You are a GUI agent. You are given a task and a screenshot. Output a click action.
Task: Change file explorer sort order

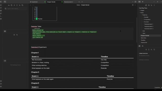pyautogui.click(x=151, y=5)
